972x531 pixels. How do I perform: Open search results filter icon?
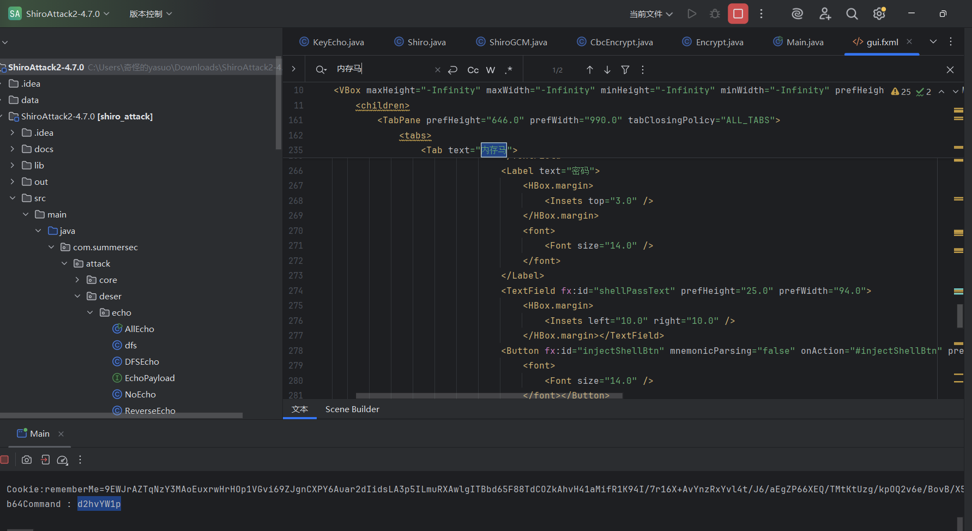point(625,70)
